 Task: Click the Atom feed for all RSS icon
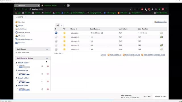click(x=109, y=55)
